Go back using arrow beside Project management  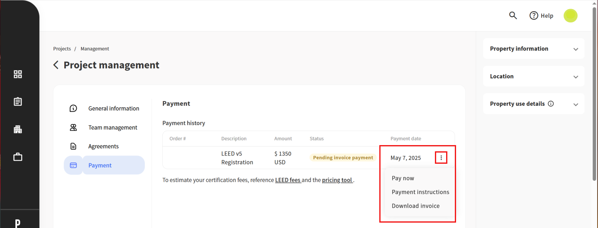point(56,65)
